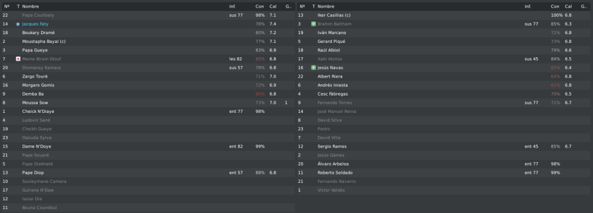This screenshot has width=593, height=213.
Task: Click the green plus icon beside Jesús Navas
Action: coord(313,68)
